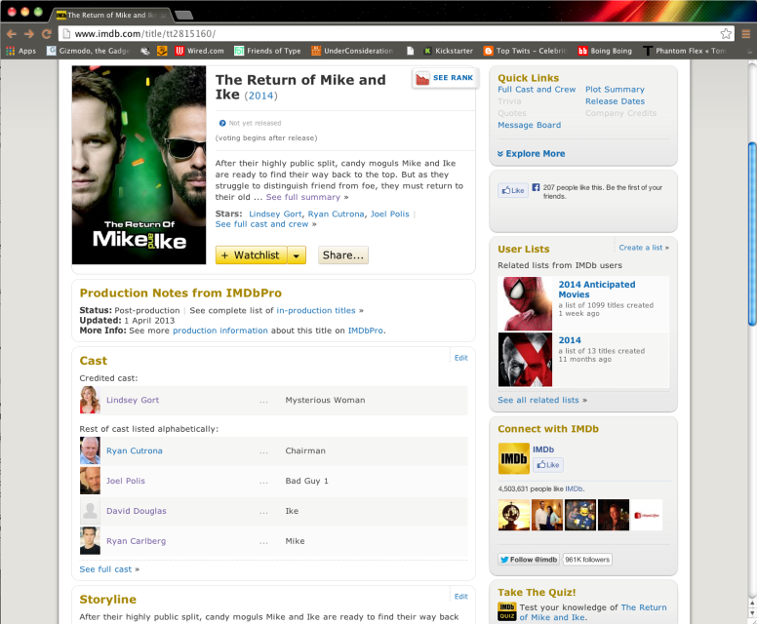The height and width of the screenshot is (624, 757).
Task: Click the Spider-Man list thumbnail
Action: pos(525,303)
